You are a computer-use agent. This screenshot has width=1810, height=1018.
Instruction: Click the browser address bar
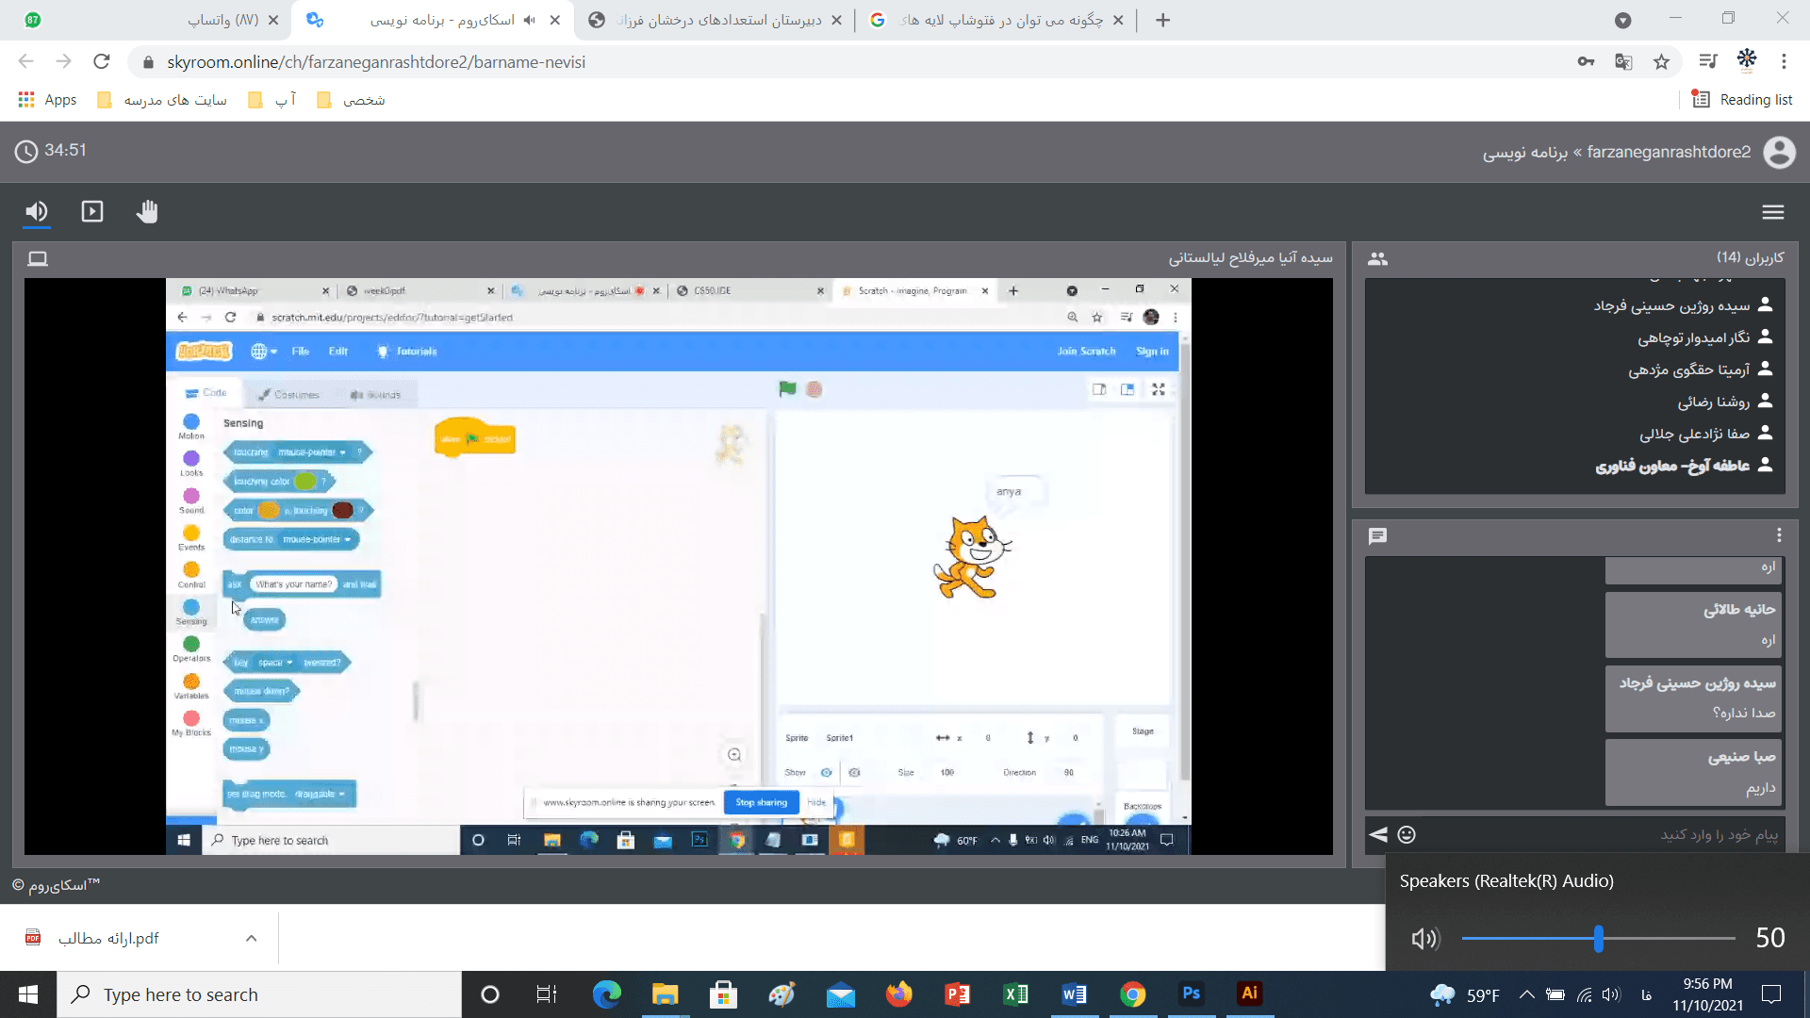(x=848, y=61)
